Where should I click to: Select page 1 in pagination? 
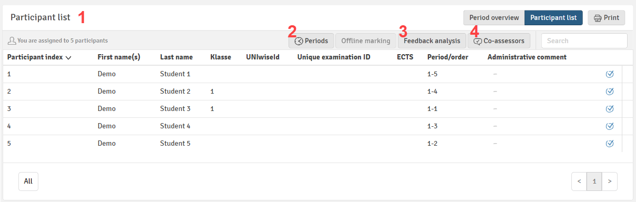point(594,181)
